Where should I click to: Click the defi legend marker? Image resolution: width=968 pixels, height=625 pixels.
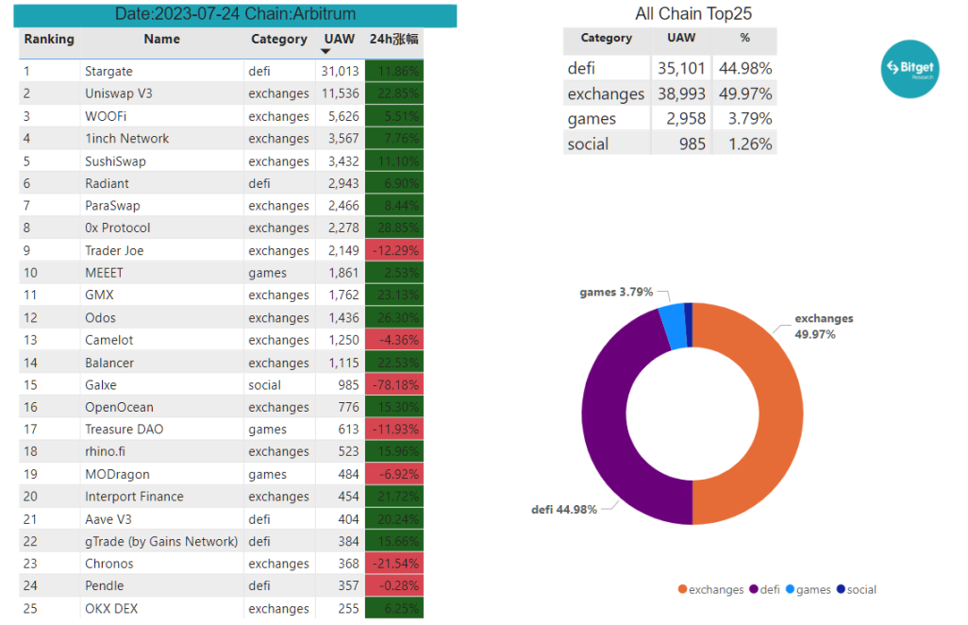tap(754, 589)
